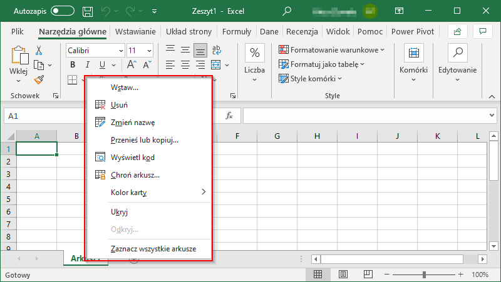
Task: Customize Quick Access Toolbar dropdown
Action: (x=154, y=11)
